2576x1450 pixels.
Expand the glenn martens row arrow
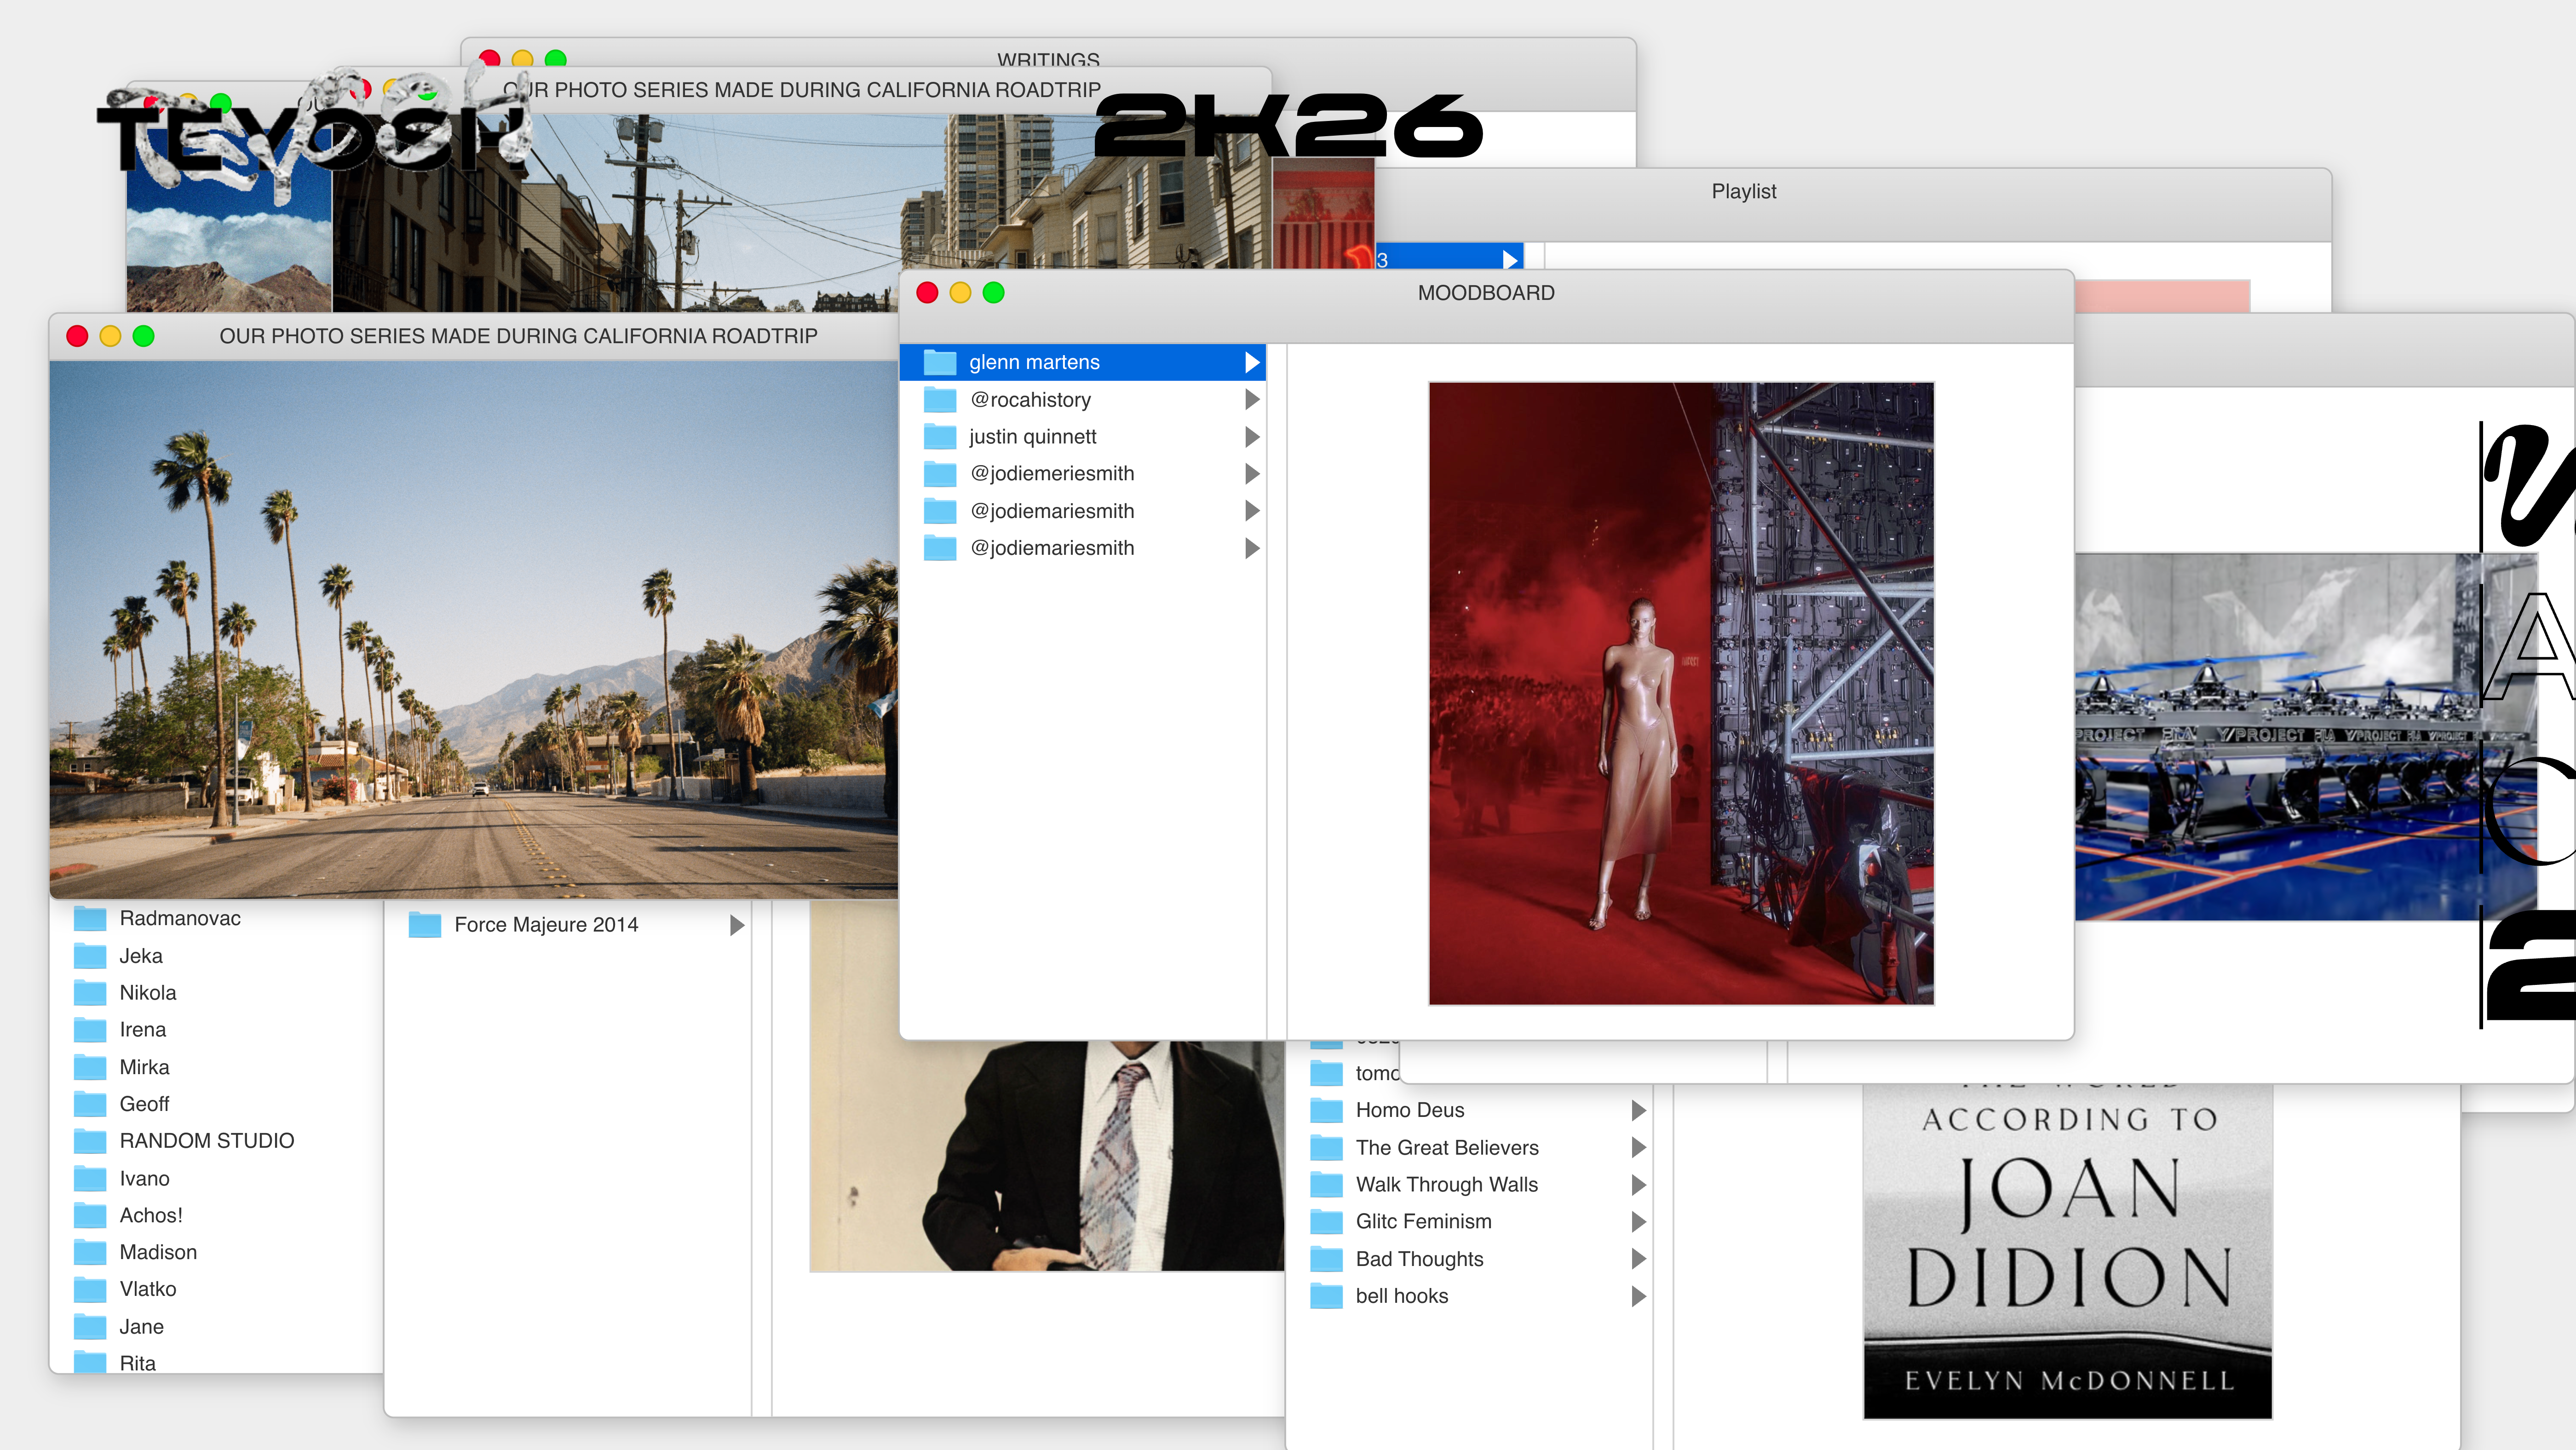1251,362
